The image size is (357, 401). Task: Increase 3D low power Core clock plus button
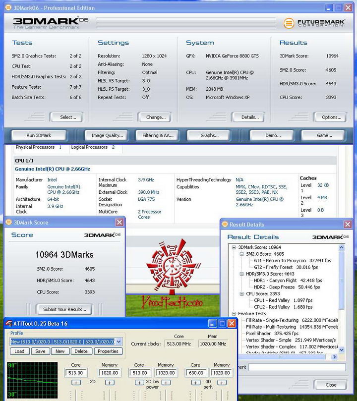[139, 383]
